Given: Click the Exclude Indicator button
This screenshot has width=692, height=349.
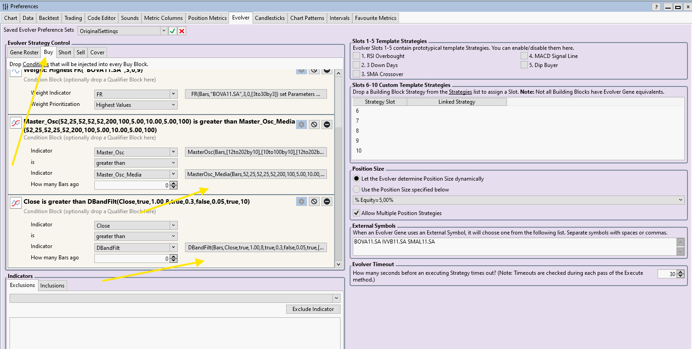Looking at the screenshot, I should click(313, 309).
